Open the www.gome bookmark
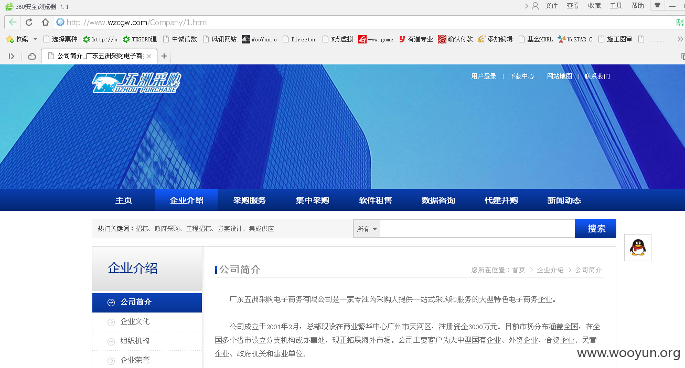 click(x=376, y=39)
